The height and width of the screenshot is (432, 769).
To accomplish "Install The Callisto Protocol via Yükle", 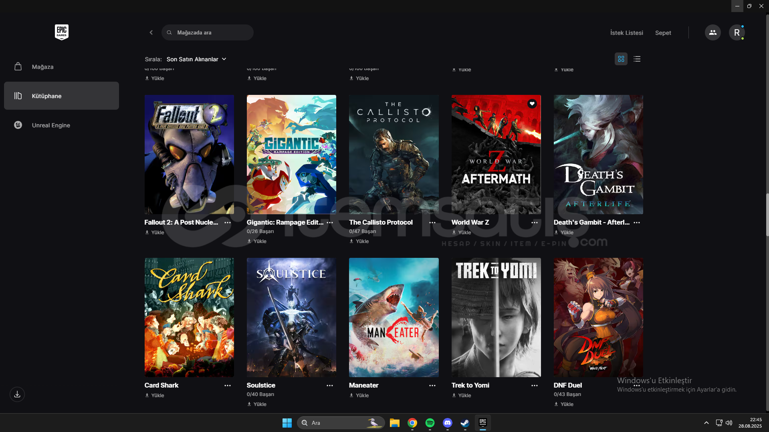I will [x=359, y=241].
